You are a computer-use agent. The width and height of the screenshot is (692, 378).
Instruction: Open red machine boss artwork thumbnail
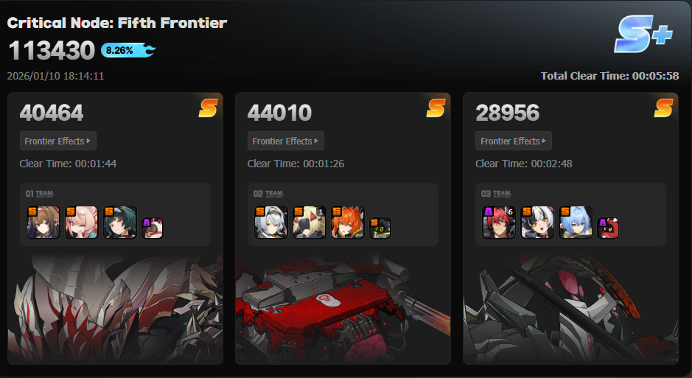click(343, 309)
